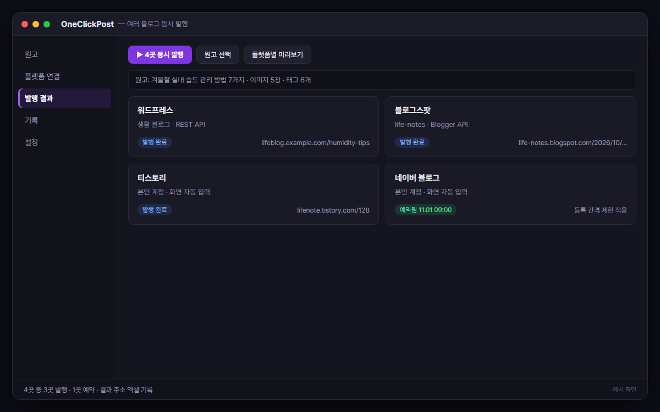
Task: Click the 생활 블로그 · REST API text
Action: coord(171,125)
